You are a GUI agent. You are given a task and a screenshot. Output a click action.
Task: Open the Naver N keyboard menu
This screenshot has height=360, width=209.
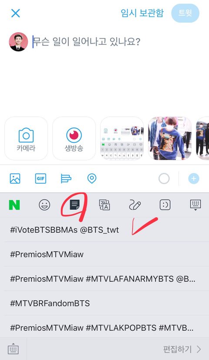(14, 205)
